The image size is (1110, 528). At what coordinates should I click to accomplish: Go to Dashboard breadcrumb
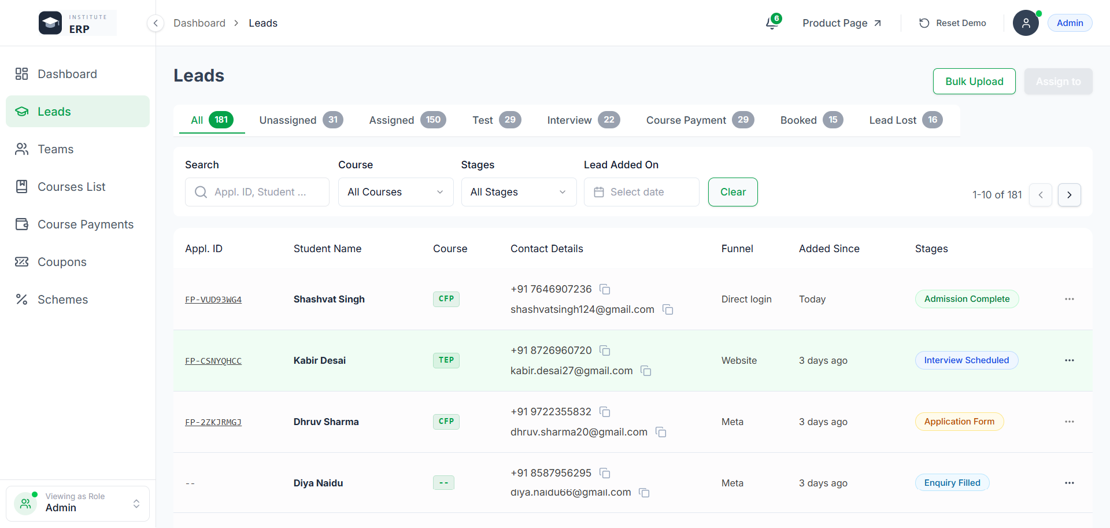(x=199, y=23)
